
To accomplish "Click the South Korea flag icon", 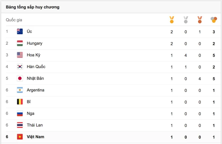I will click(x=20, y=67).
